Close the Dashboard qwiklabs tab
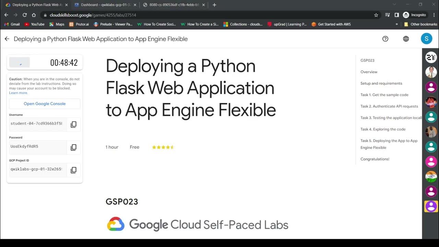The image size is (439, 247). (x=135, y=5)
